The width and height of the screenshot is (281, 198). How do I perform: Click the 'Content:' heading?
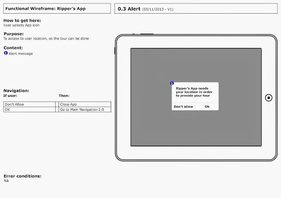[x=13, y=48]
